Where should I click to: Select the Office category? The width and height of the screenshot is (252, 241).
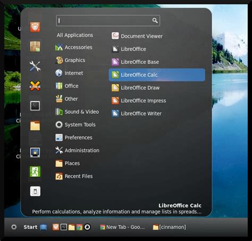click(67, 86)
